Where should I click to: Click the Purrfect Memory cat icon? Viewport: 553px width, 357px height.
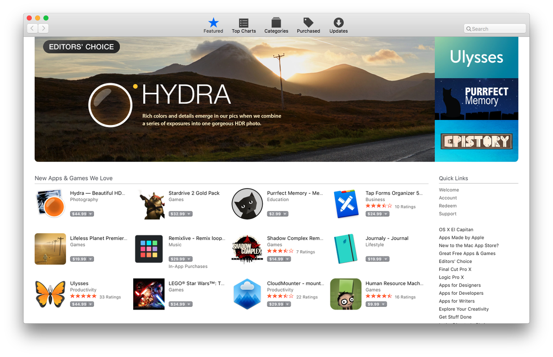[x=247, y=203]
